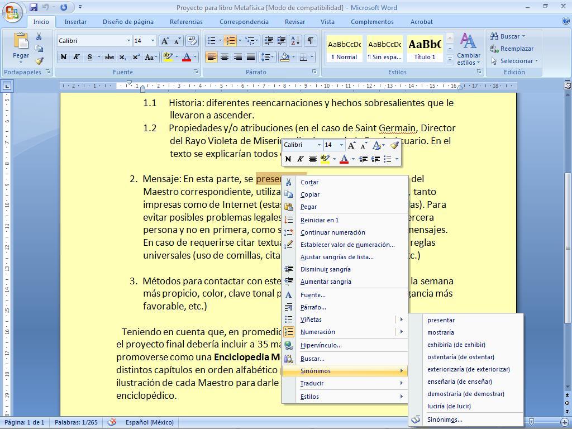Viewport: 572px width, 429px height.
Task: Click the Guardar icon in quick access toolbar
Action: (x=35, y=7)
